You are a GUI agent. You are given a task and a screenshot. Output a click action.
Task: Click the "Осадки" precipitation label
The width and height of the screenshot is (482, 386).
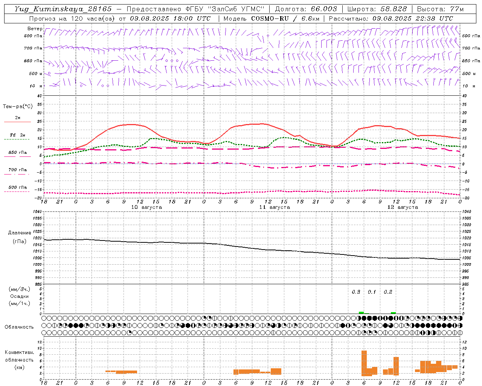tap(20, 296)
